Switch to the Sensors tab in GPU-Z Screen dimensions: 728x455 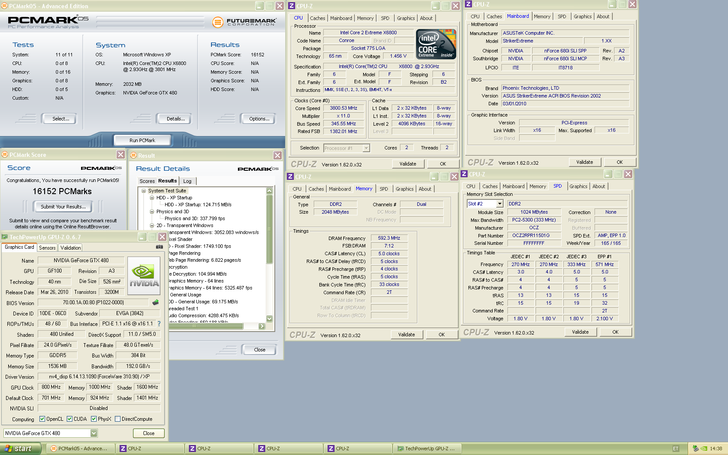coord(47,248)
